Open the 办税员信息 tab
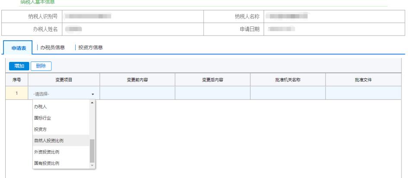This screenshot has width=408, height=178. (52, 47)
